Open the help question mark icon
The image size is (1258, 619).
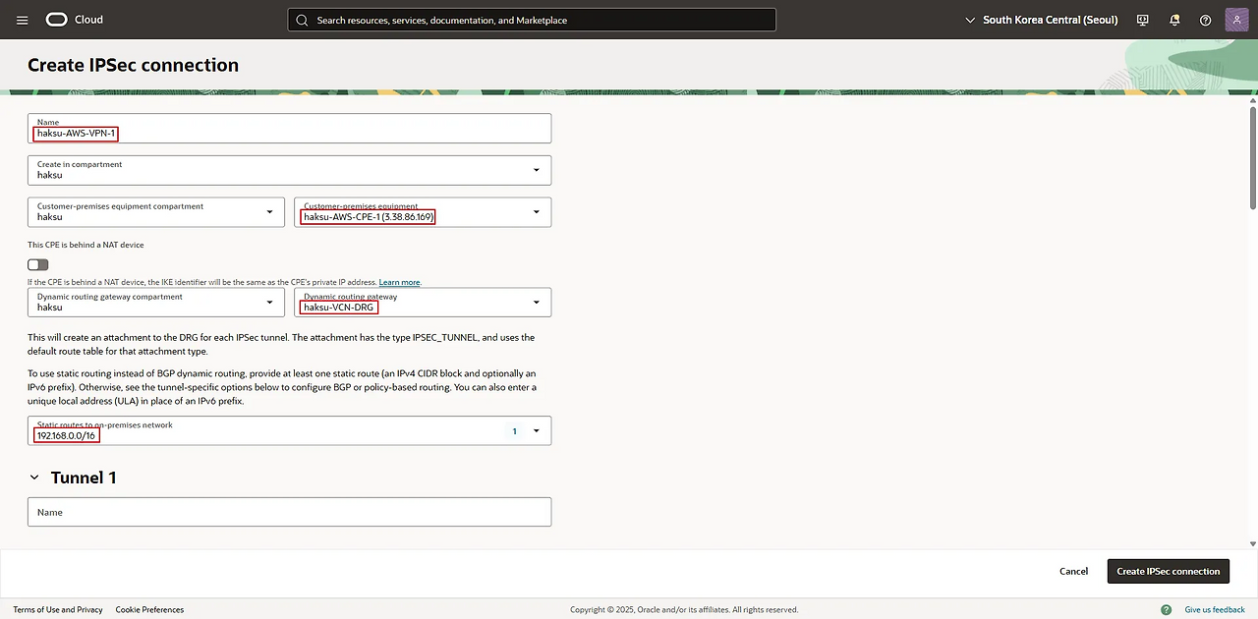pos(1206,20)
